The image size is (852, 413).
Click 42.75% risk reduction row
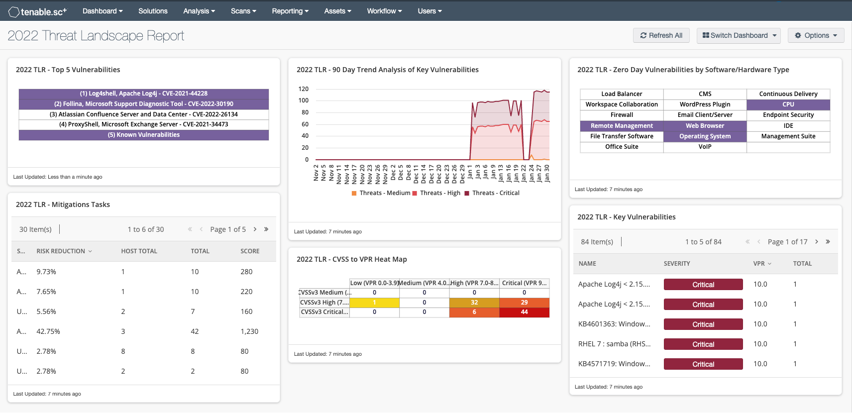click(x=144, y=331)
